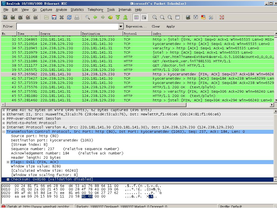
Task: Click the Apply filter button
Action: click(x=170, y=26)
